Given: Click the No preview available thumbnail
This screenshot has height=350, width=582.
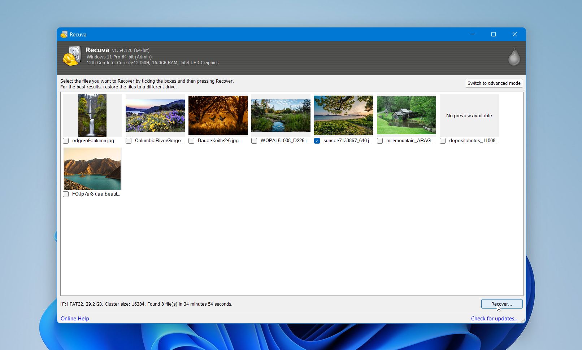Looking at the screenshot, I should 469,115.
